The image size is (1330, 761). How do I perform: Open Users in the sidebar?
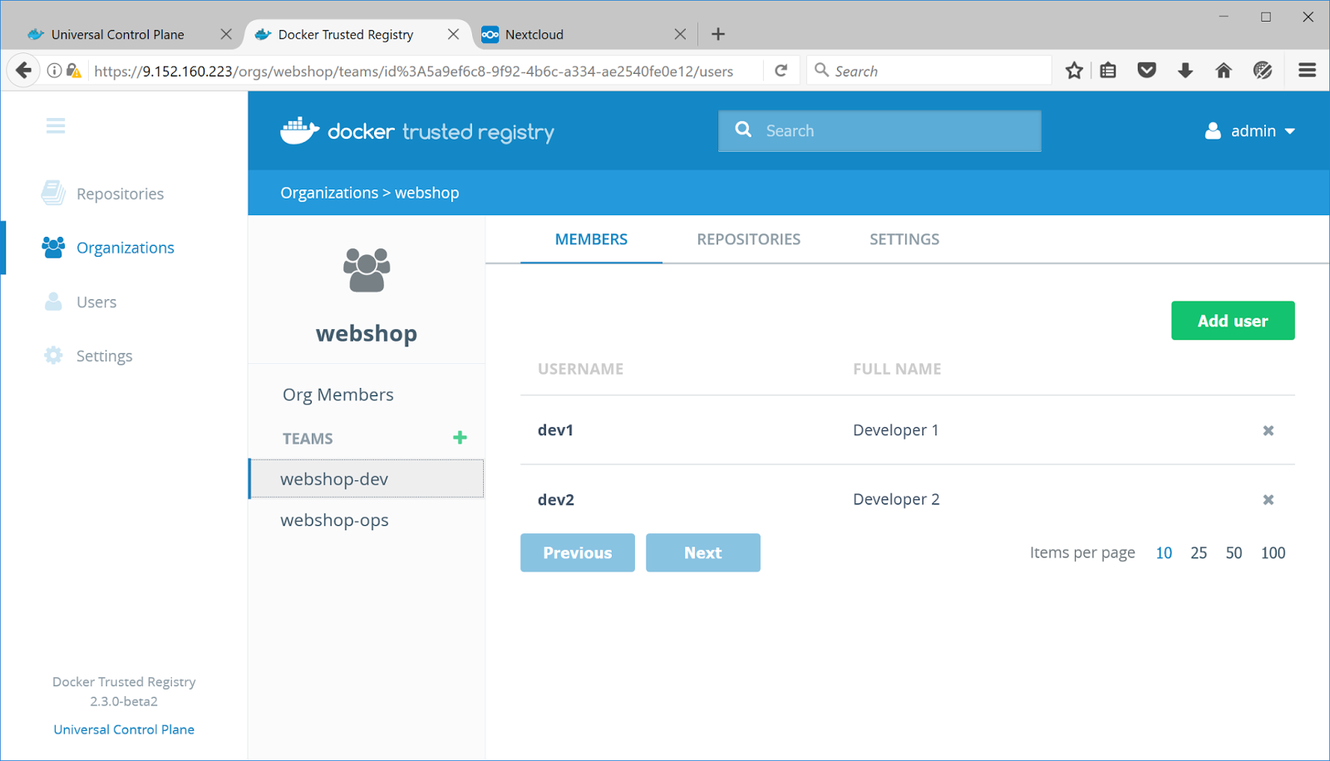pos(96,302)
